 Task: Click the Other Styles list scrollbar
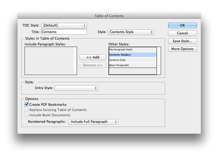(x=159, y=61)
